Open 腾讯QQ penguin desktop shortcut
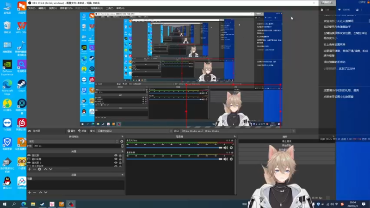The width and height of the screenshot is (370, 208). [7, 183]
